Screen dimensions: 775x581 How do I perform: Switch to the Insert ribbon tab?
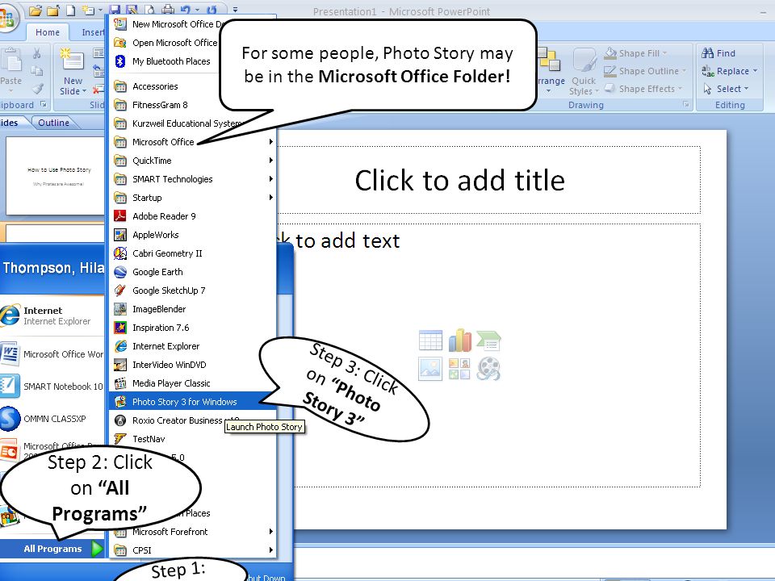pyautogui.click(x=92, y=32)
